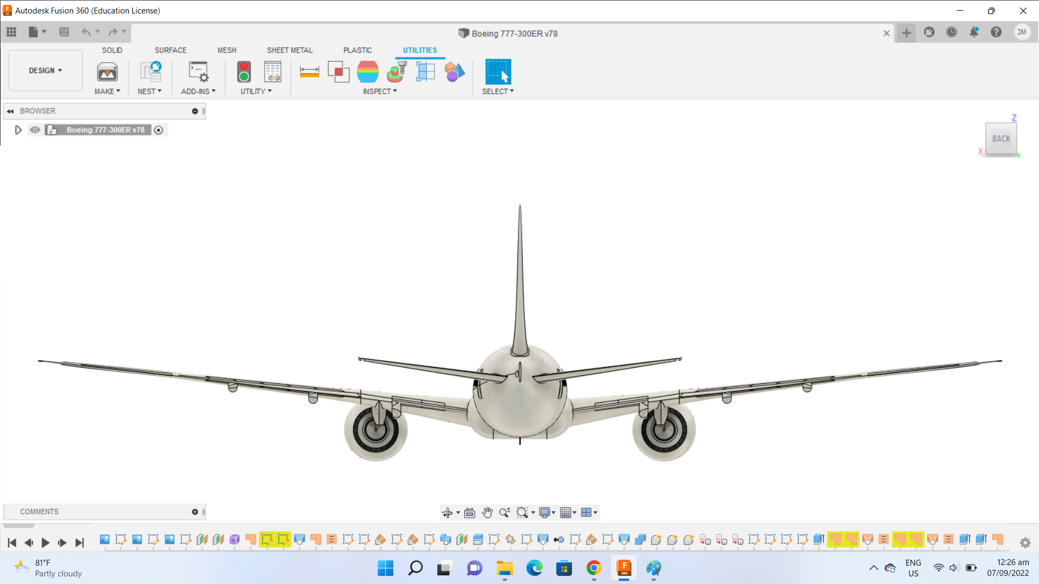The height and width of the screenshot is (584, 1039).
Task: Play the design timeline
Action: (x=45, y=542)
